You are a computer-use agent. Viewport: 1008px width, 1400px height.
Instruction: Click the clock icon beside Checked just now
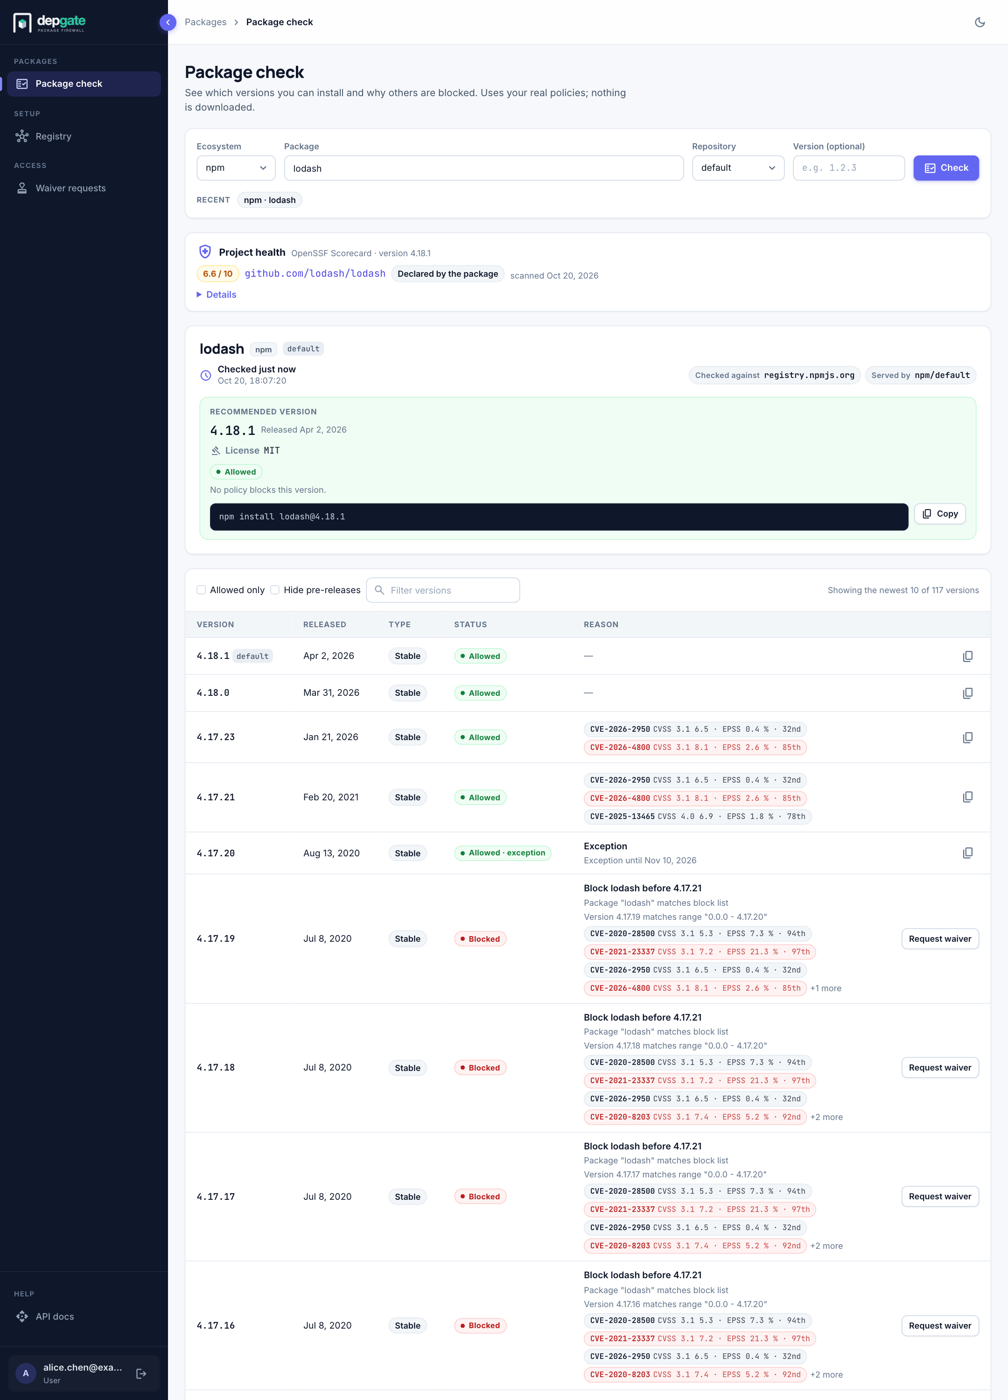(x=205, y=375)
